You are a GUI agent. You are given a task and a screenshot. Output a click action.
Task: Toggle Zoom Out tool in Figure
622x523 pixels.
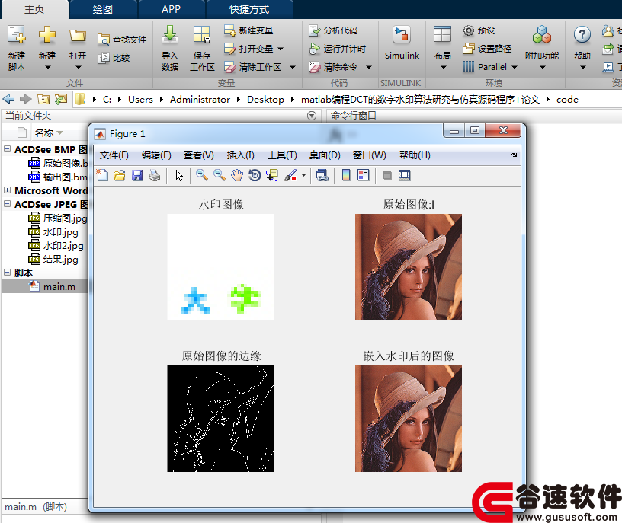click(220, 175)
